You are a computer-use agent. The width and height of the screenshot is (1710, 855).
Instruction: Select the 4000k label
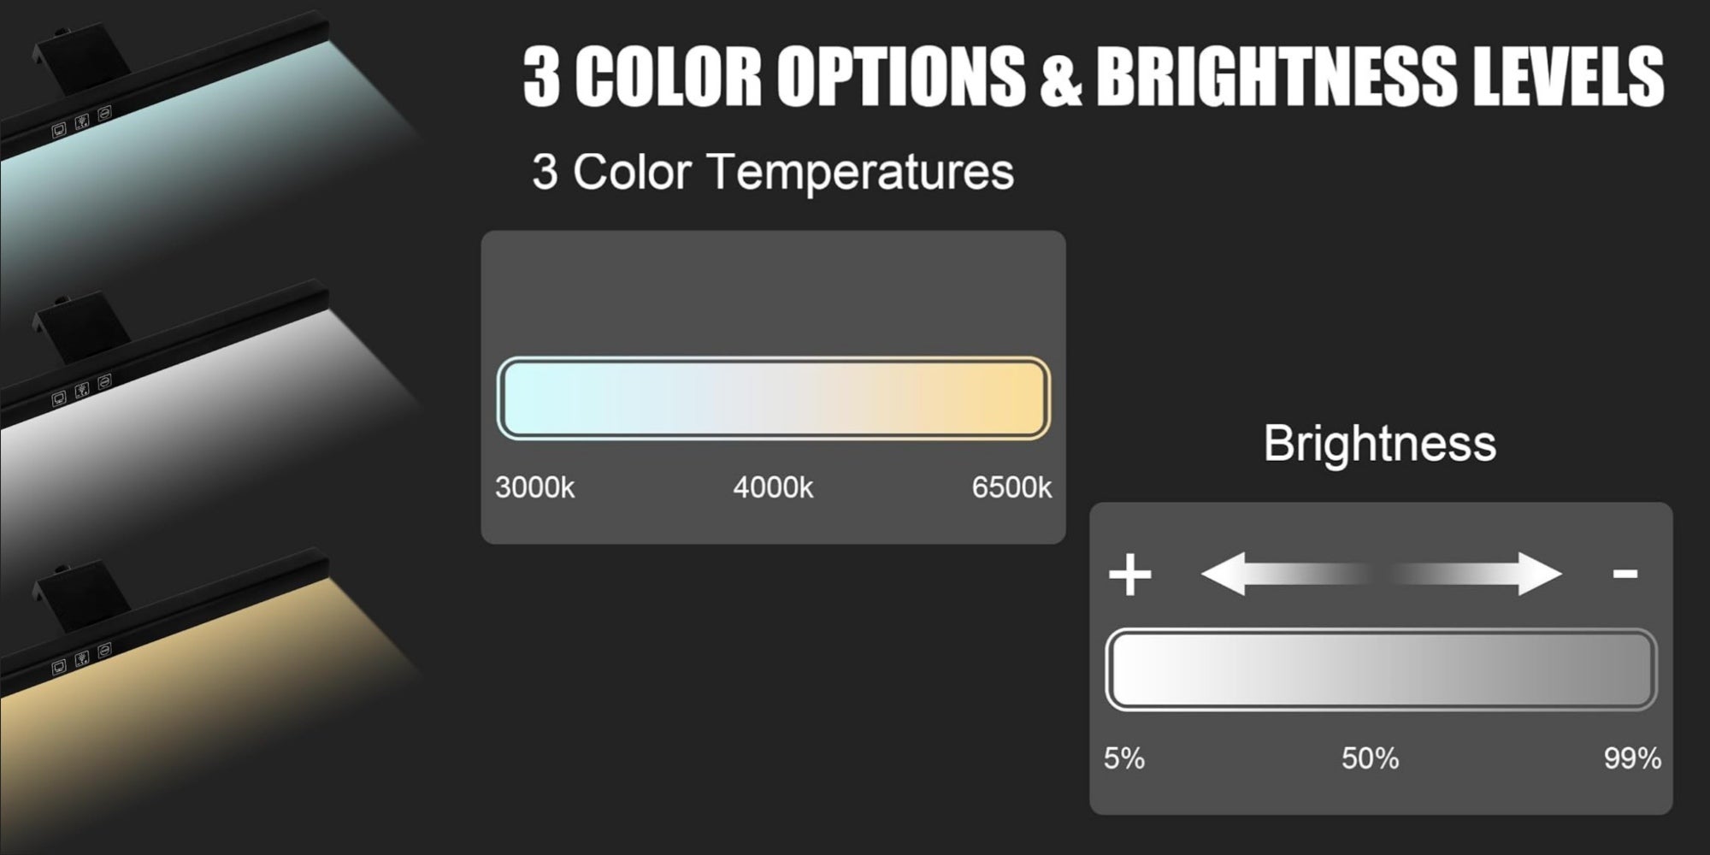pyautogui.click(x=773, y=487)
